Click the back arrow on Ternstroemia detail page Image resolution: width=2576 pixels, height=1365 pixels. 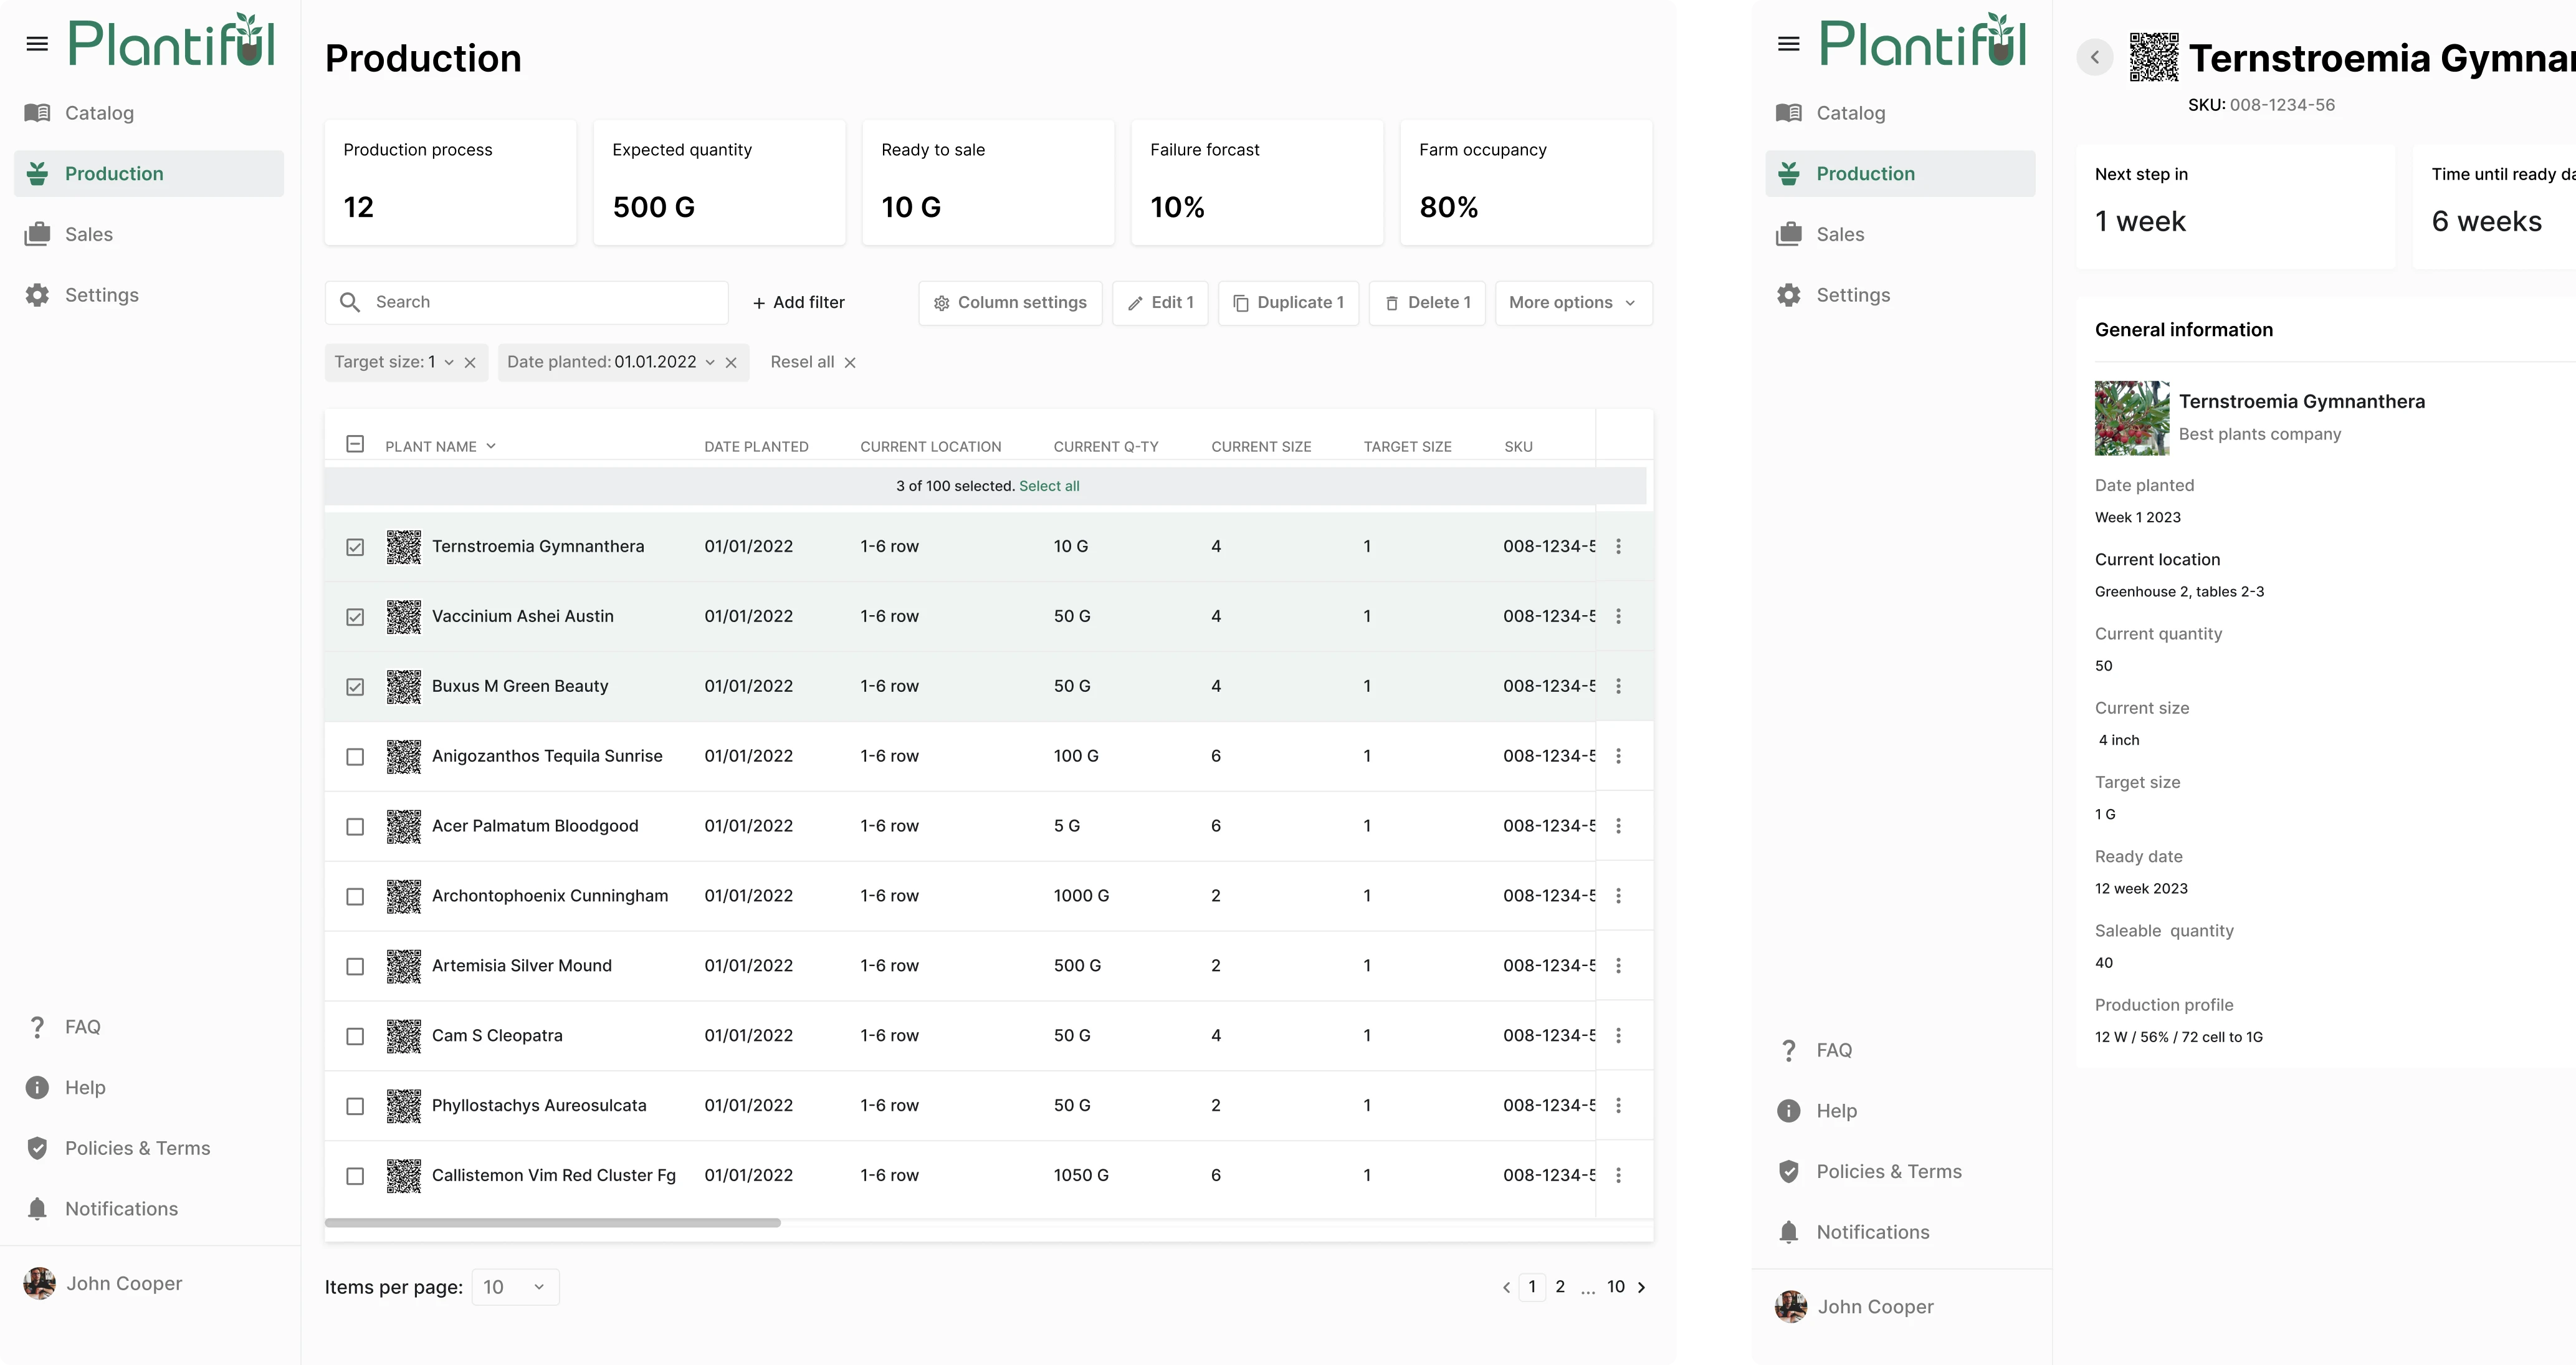2094,57
